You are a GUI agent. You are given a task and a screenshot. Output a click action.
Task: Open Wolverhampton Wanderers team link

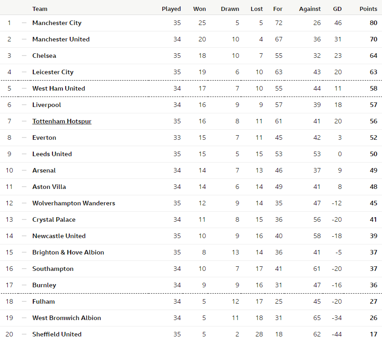73,203
